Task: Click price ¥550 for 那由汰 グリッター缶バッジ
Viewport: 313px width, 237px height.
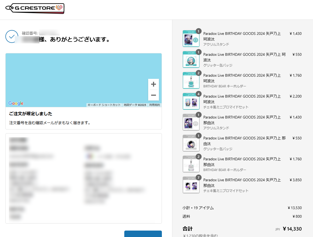Action: click(297, 138)
